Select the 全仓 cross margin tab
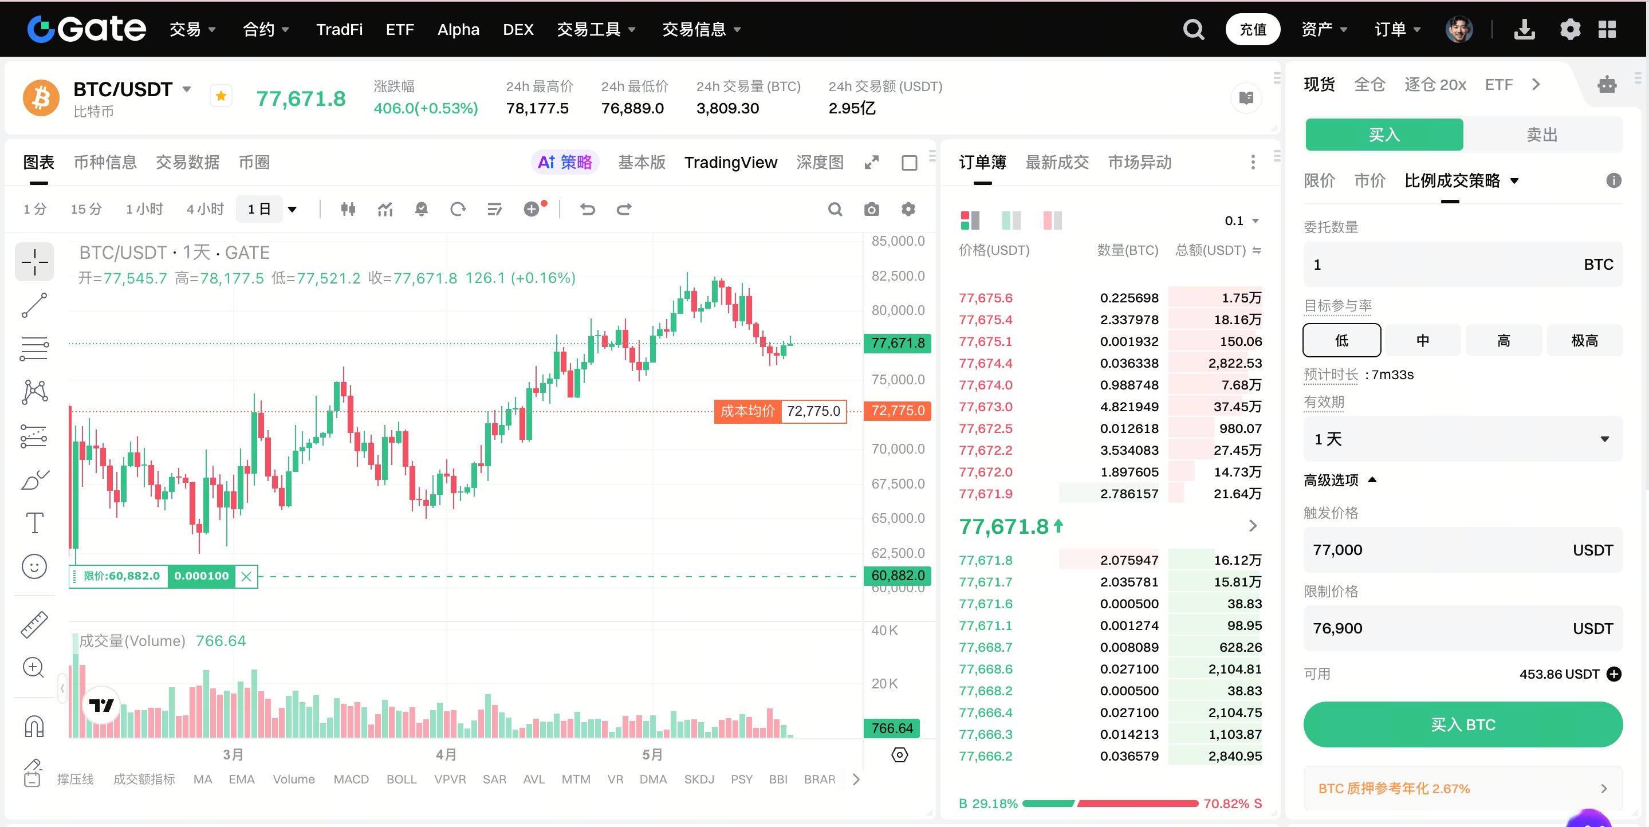 (1369, 85)
